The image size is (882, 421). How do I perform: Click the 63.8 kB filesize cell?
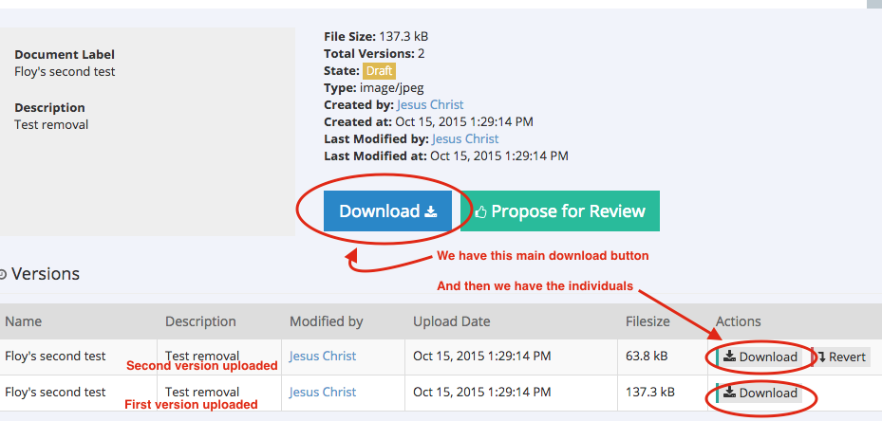[647, 356]
